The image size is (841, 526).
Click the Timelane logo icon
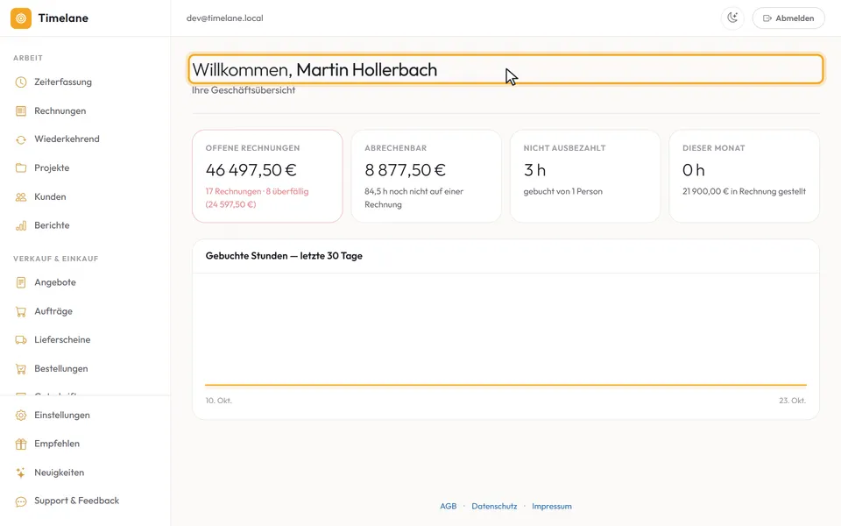(21, 18)
